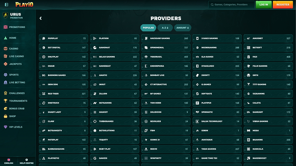Open VIP Levels diamond icon
296x166 pixels.
pyautogui.click(x=5, y=127)
